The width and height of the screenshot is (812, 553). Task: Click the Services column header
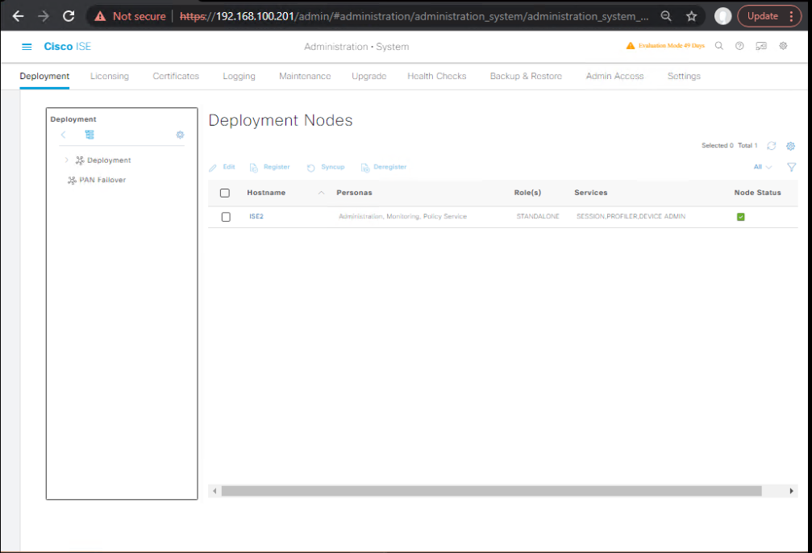pyautogui.click(x=591, y=193)
